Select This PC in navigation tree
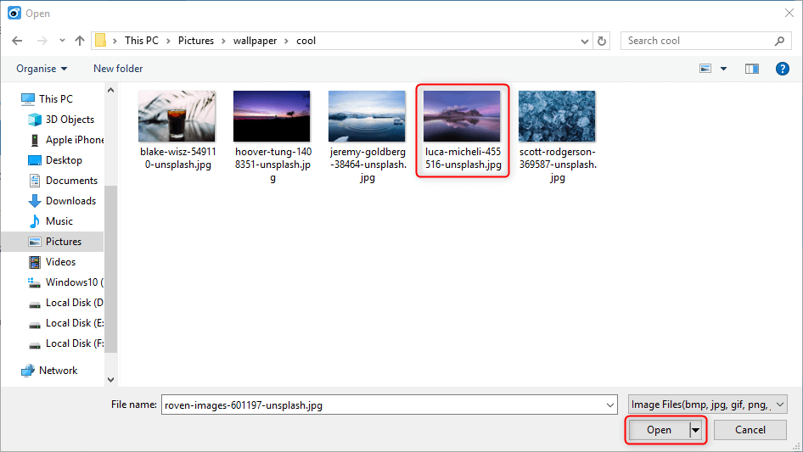 click(56, 98)
